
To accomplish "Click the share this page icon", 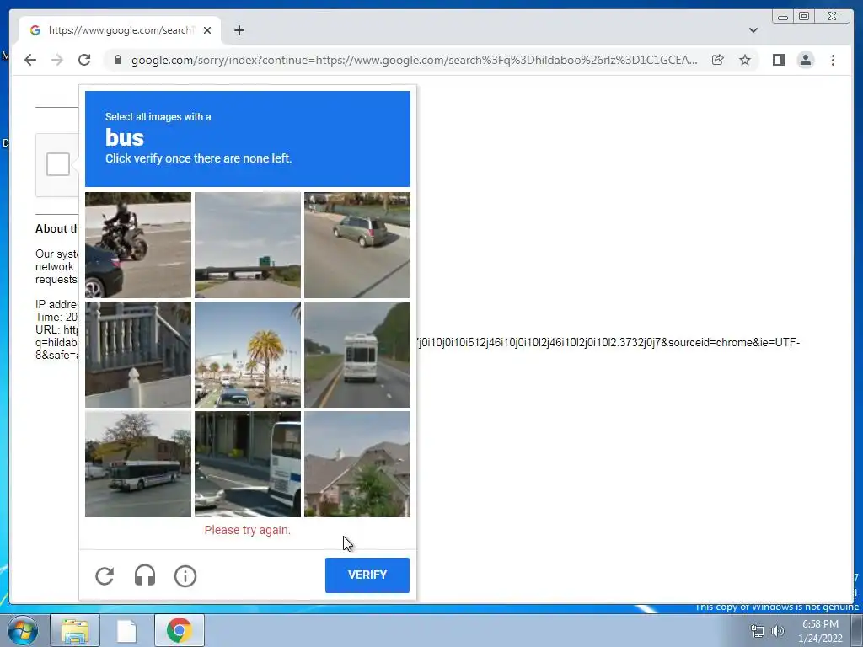I will (x=717, y=60).
